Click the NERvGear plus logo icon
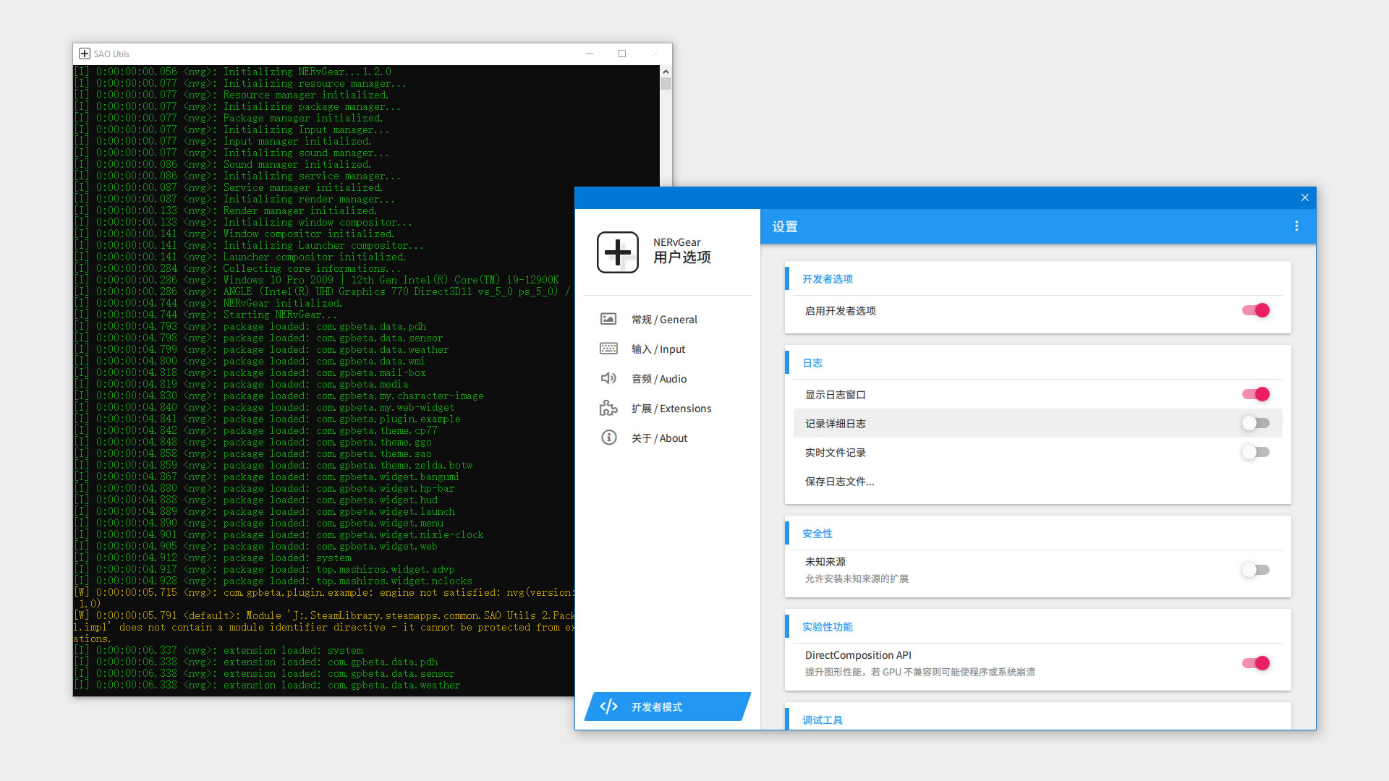Image resolution: width=1389 pixels, height=781 pixels. point(617,252)
